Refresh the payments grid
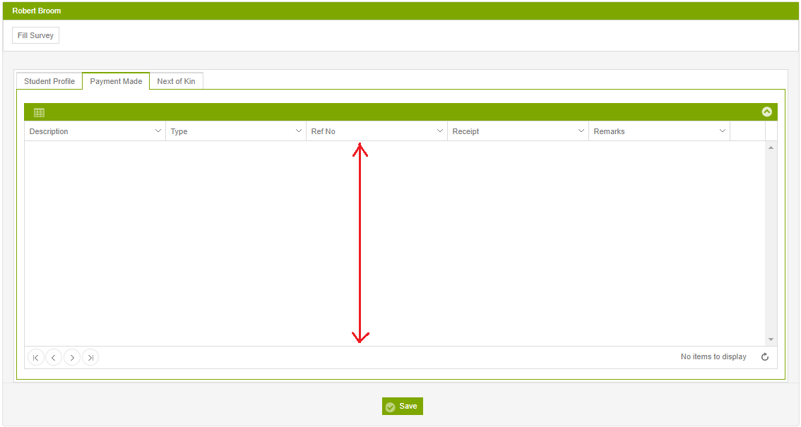Viewport: 801px width, 427px height. [765, 356]
